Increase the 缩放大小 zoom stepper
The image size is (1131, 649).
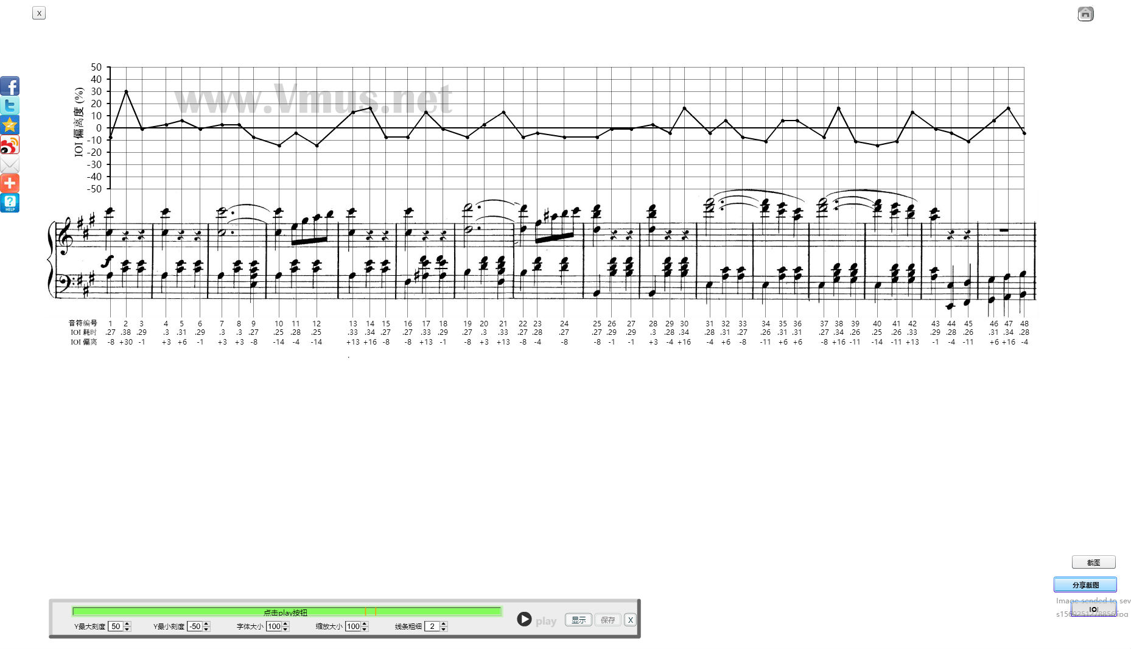coord(365,623)
